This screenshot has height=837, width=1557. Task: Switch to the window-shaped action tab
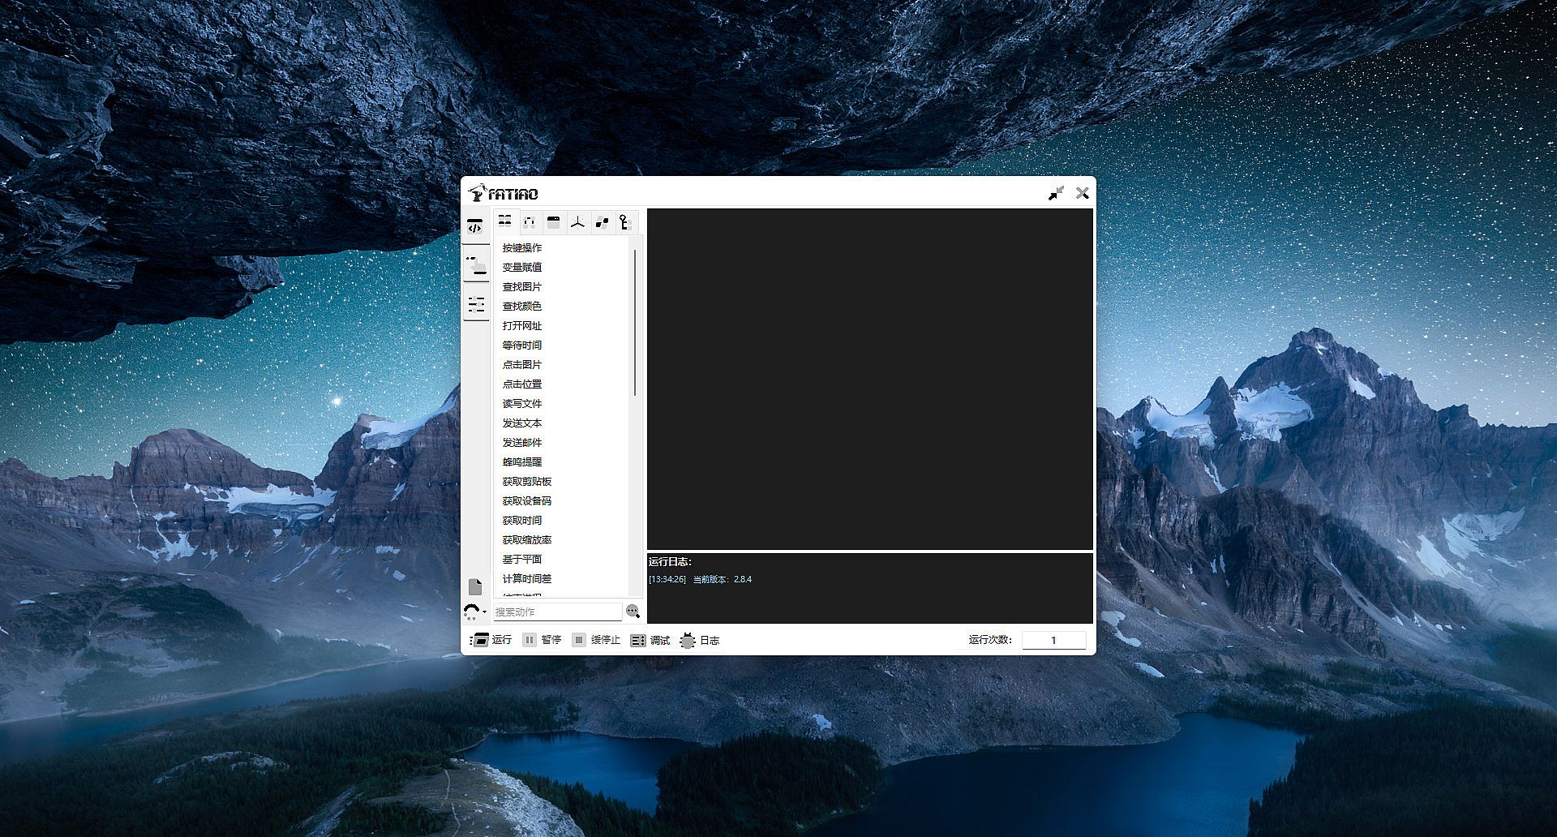coord(553,221)
